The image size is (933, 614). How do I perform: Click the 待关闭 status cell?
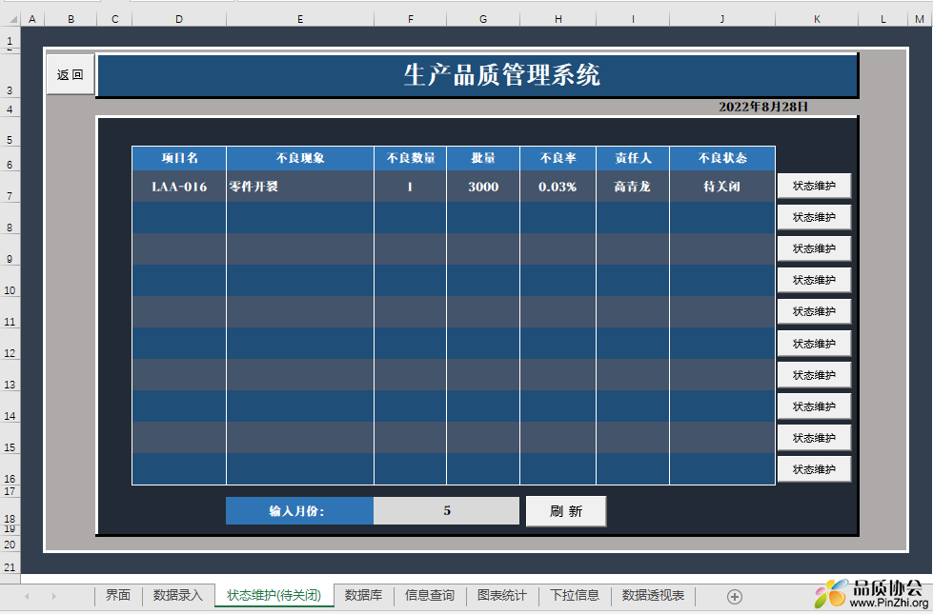click(x=721, y=187)
